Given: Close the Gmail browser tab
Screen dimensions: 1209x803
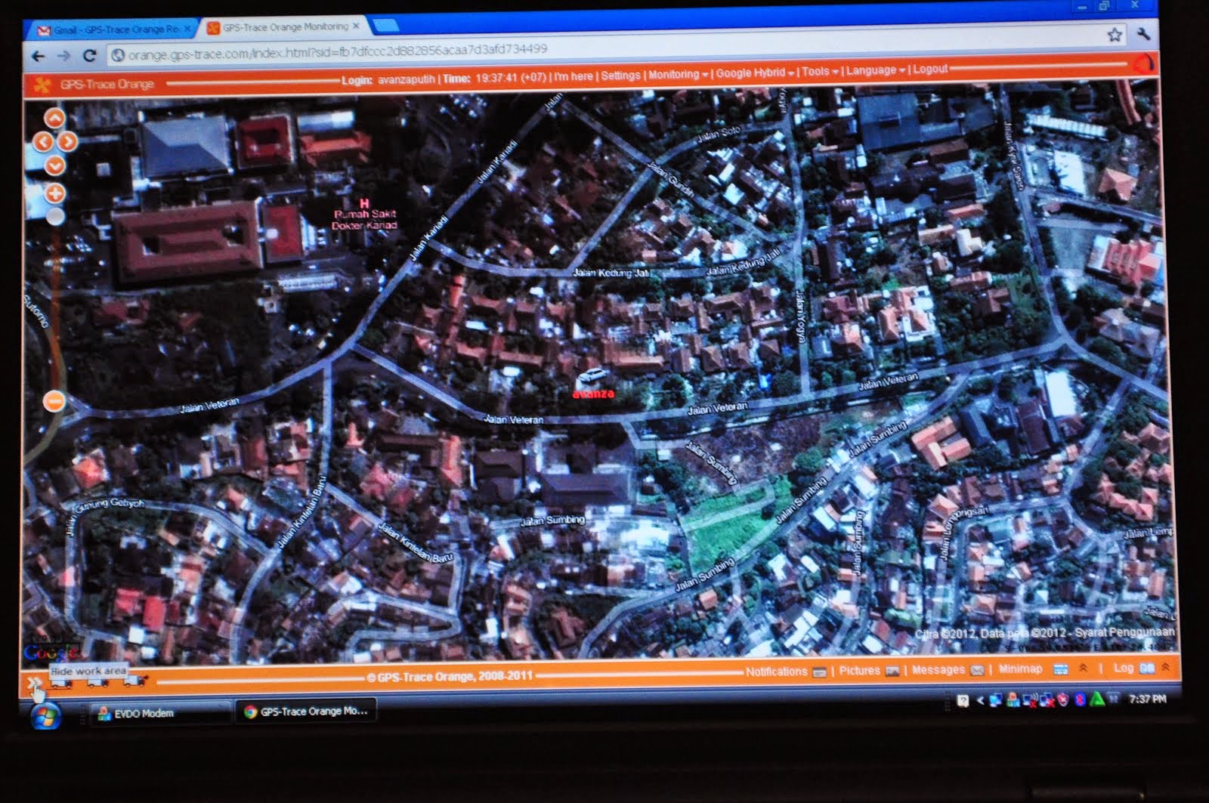Looking at the screenshot, I should [187, 29].
